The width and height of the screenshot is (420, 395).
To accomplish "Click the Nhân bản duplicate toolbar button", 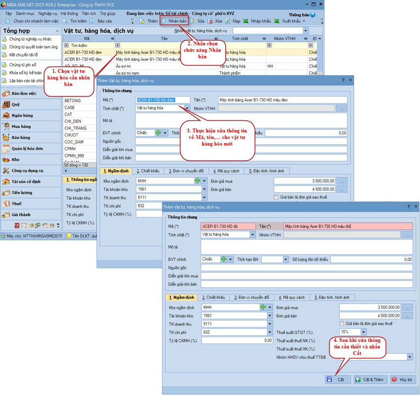I will tap(174, 21).
